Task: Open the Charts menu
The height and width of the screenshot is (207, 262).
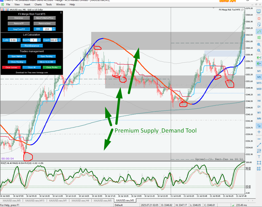Action: point(38,4)
